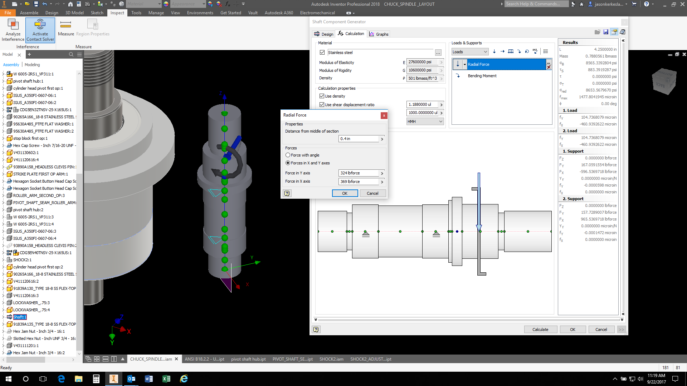Click the Calculate button
Image resolution: width=687 pixels, height=386 pixels.
pos(540,330)
